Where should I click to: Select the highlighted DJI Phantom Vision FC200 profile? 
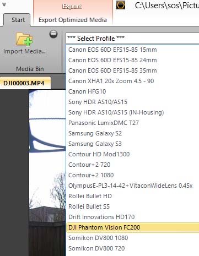132,227
